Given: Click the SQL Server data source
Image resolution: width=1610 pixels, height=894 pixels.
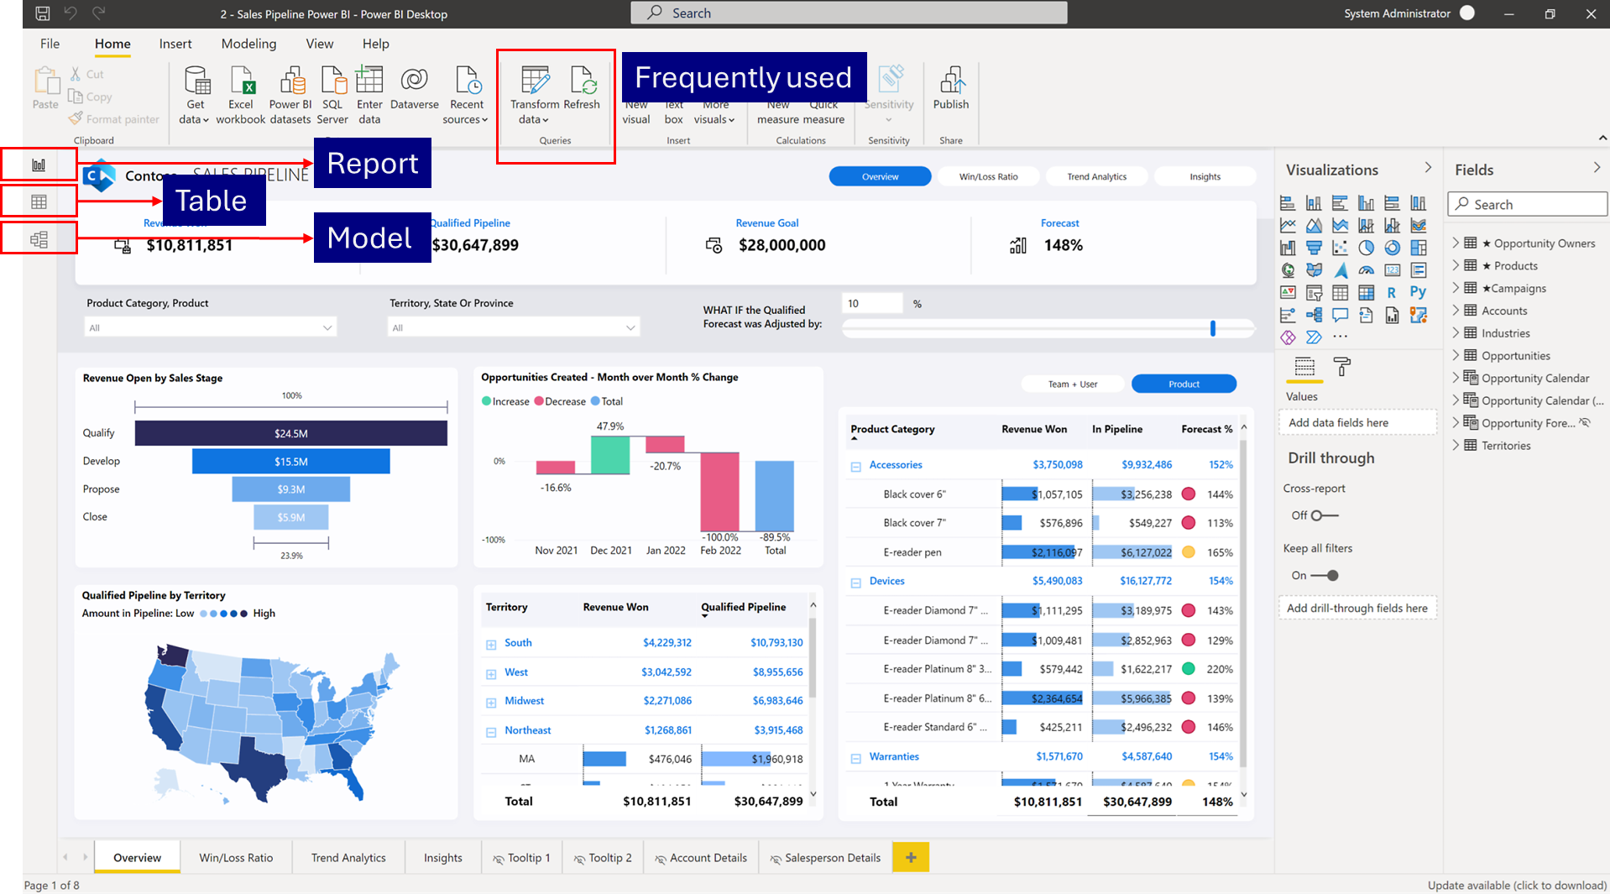Looking at the screenshot, I should [332, 95].
